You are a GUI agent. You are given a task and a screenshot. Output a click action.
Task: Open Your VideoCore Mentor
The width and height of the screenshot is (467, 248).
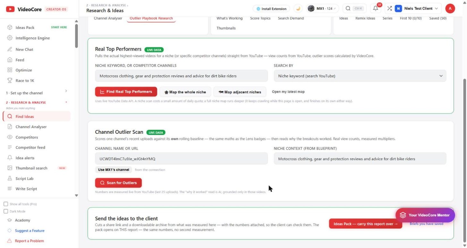pos(425,215)
